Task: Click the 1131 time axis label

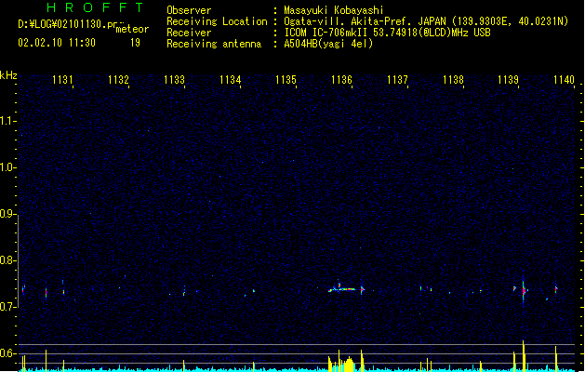Action: tap(62, 80)
